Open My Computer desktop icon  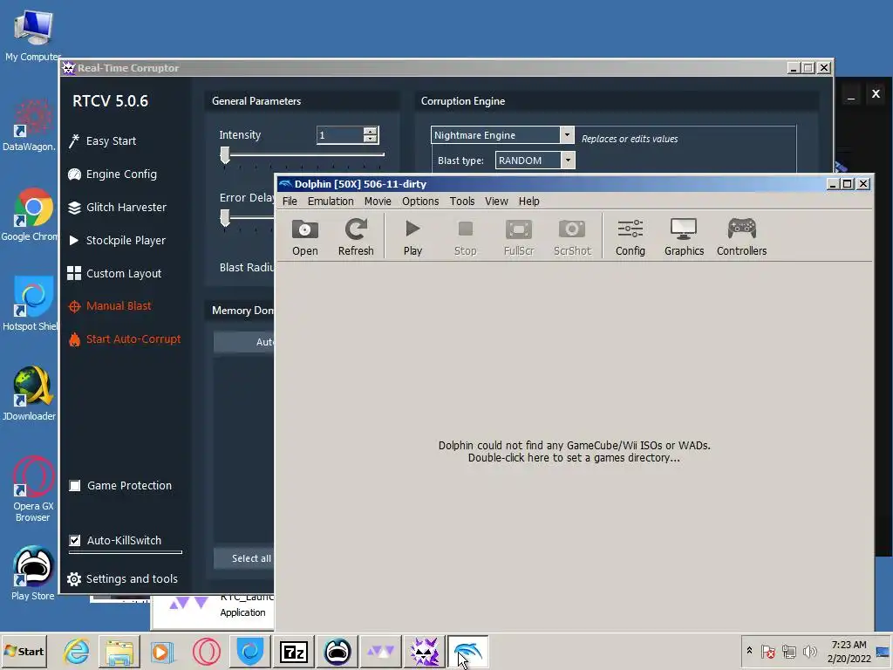click(x=32, y=35)
